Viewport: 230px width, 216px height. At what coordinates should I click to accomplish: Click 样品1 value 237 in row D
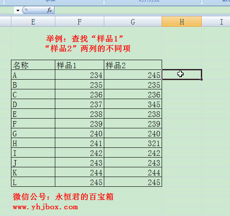tap(79, 104)
